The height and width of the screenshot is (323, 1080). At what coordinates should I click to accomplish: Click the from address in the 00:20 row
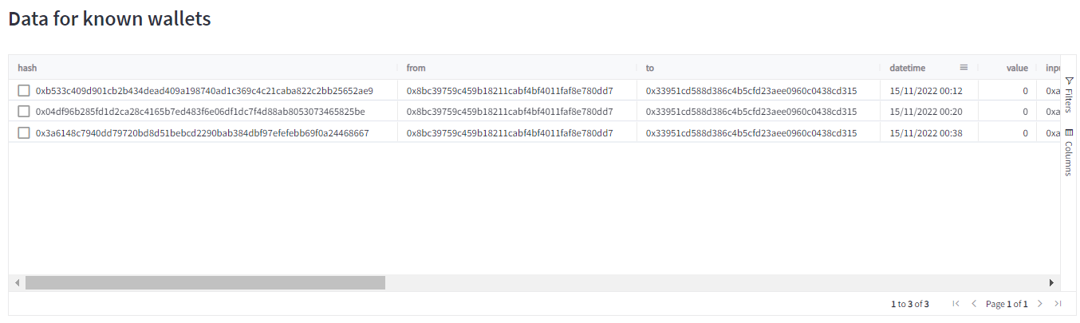point(510,112)
